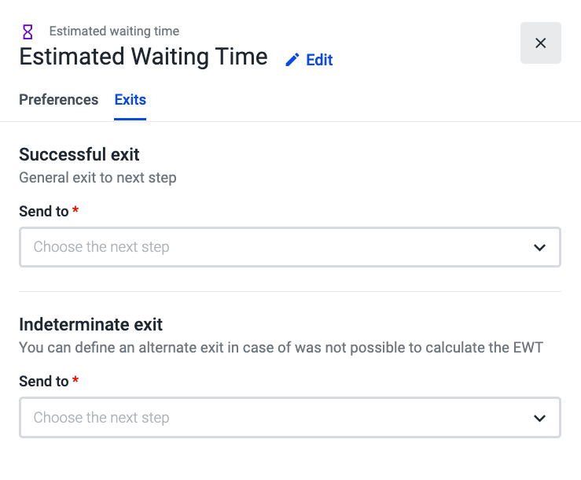
Task: Select the Exits tab
Action: (130, 99)
